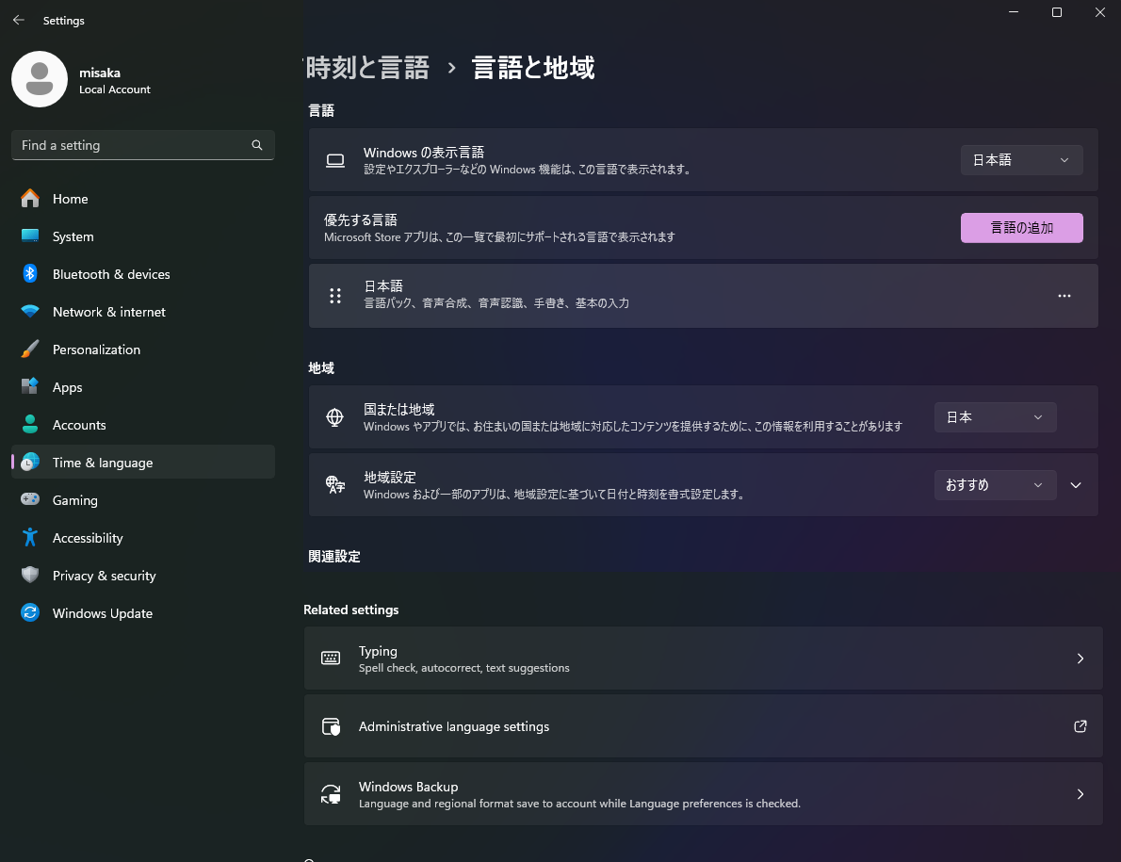Click external-link icon on Administrative language settings
Screen dimensions: 1121x862
coord(1080,726)
